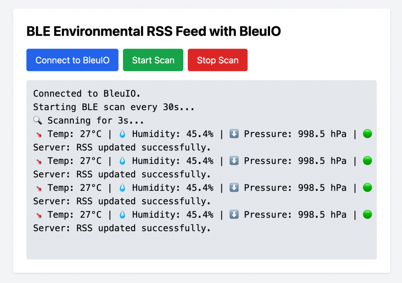
Task: Start the BLE scan
Action: click(x=153, y=60)
